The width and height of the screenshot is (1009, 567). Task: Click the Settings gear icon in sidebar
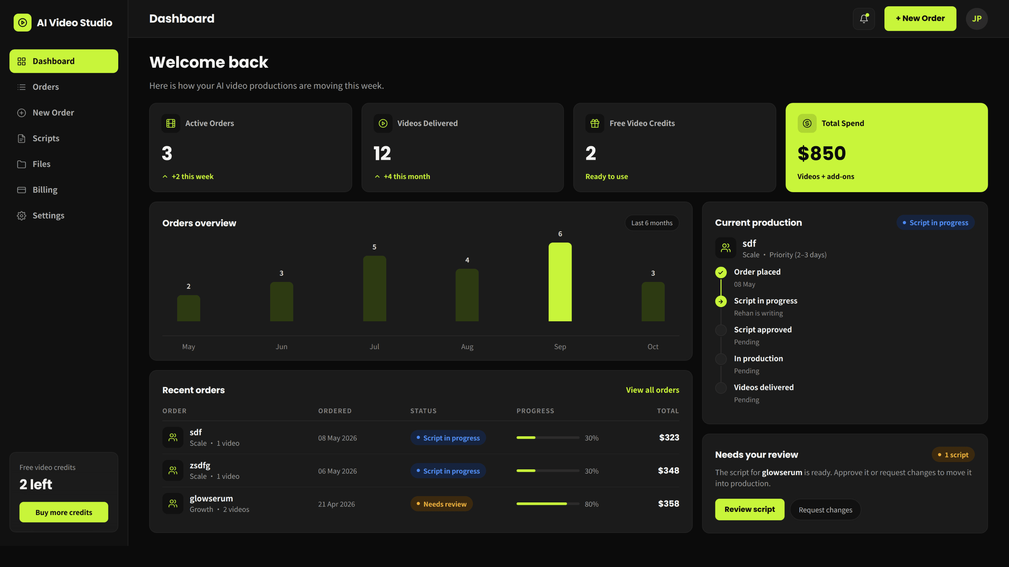(x=21, y=215)
